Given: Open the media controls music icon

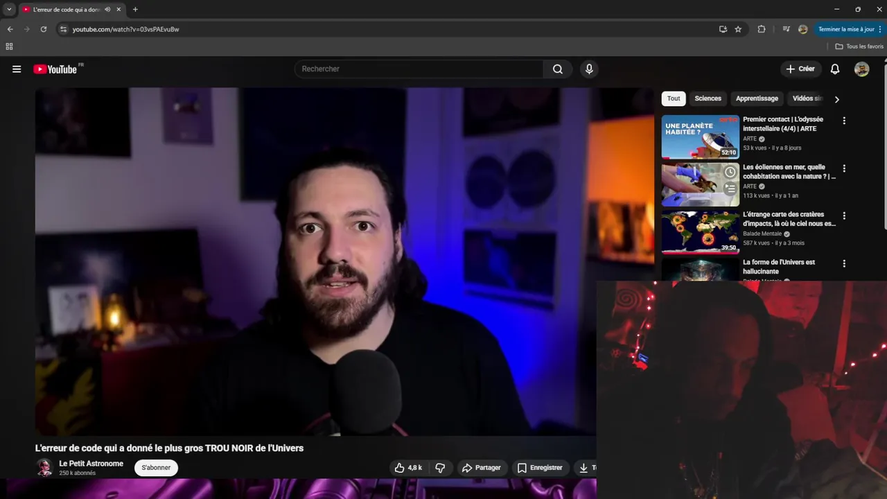Looking at the screenshot, I should pos(786,29).
